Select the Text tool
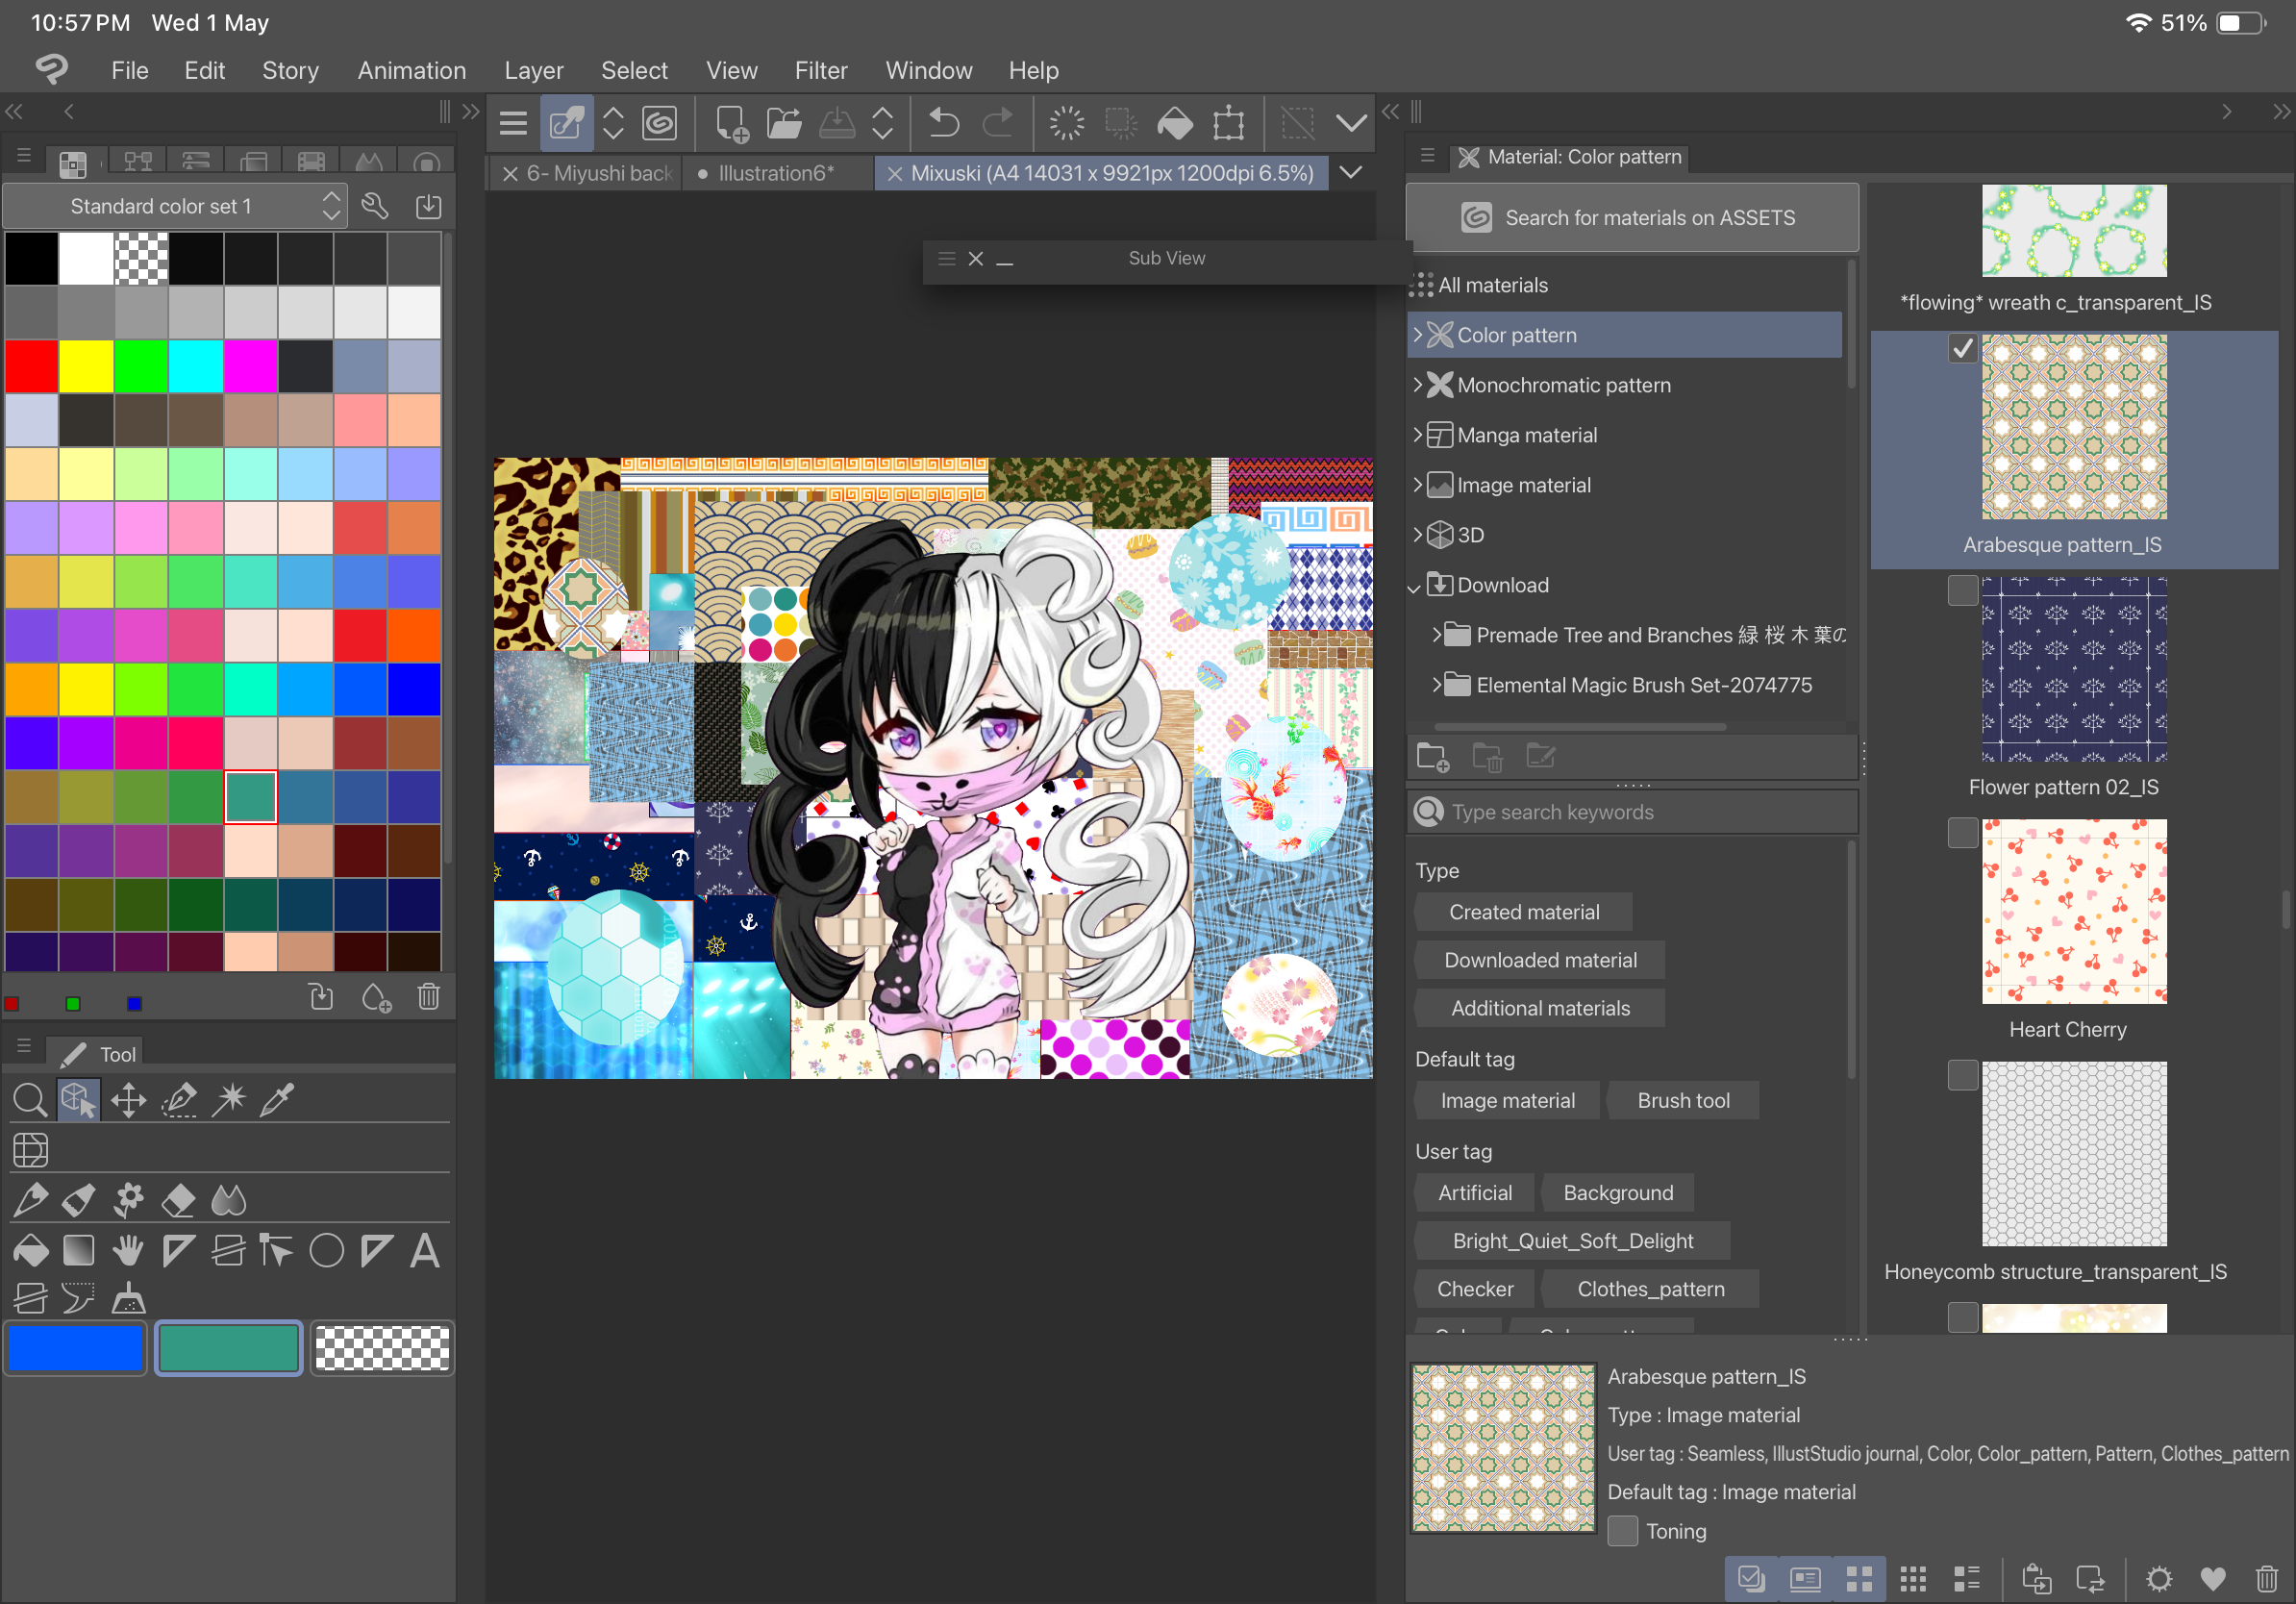The width and height of the screenshot is (2296, 1604). tap(425, 1250)
